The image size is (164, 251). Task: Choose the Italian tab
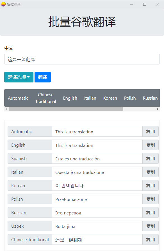point(90,98)
